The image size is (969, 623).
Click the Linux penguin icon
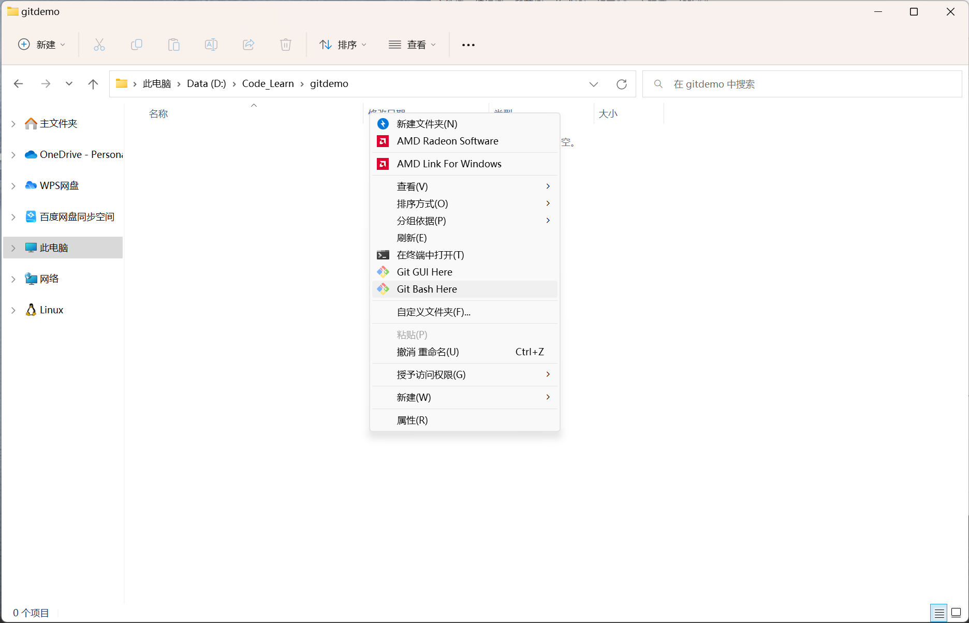pyautogui.click(x=31, y=310)
